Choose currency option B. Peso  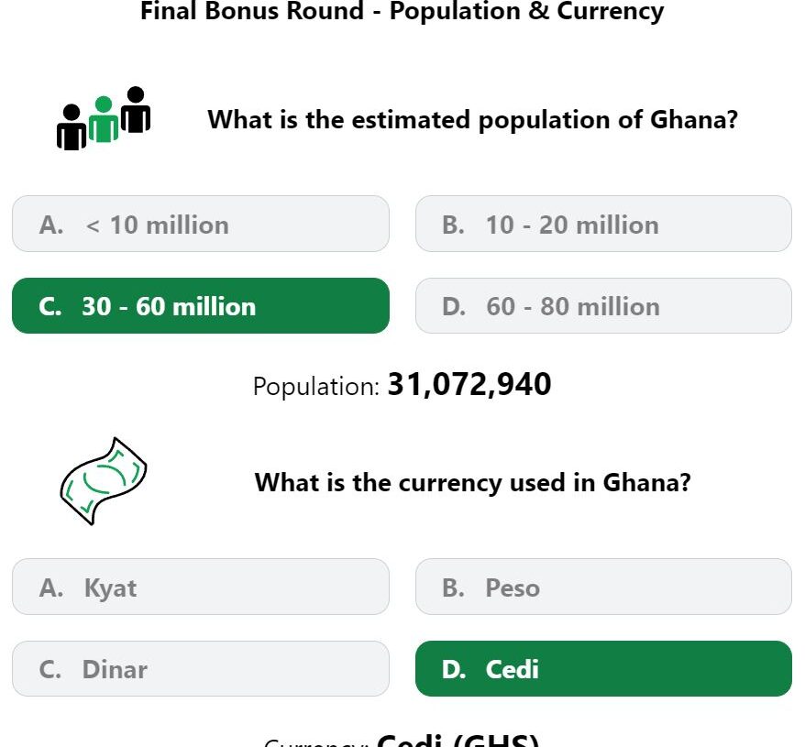tap(603, 587)
